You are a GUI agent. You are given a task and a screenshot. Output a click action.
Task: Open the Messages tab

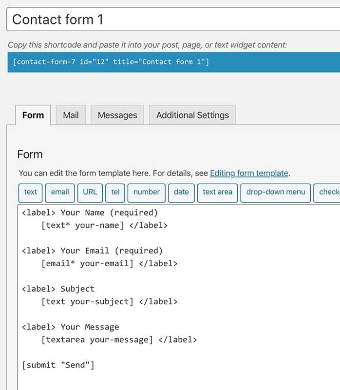[x=117, y=115]
